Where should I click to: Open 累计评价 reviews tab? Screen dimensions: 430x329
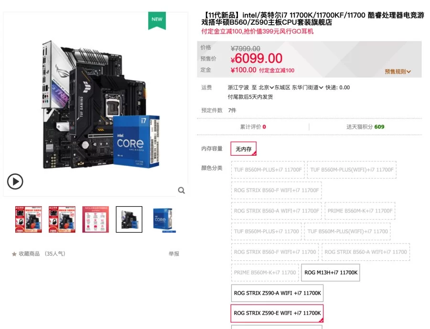(253, 127)
